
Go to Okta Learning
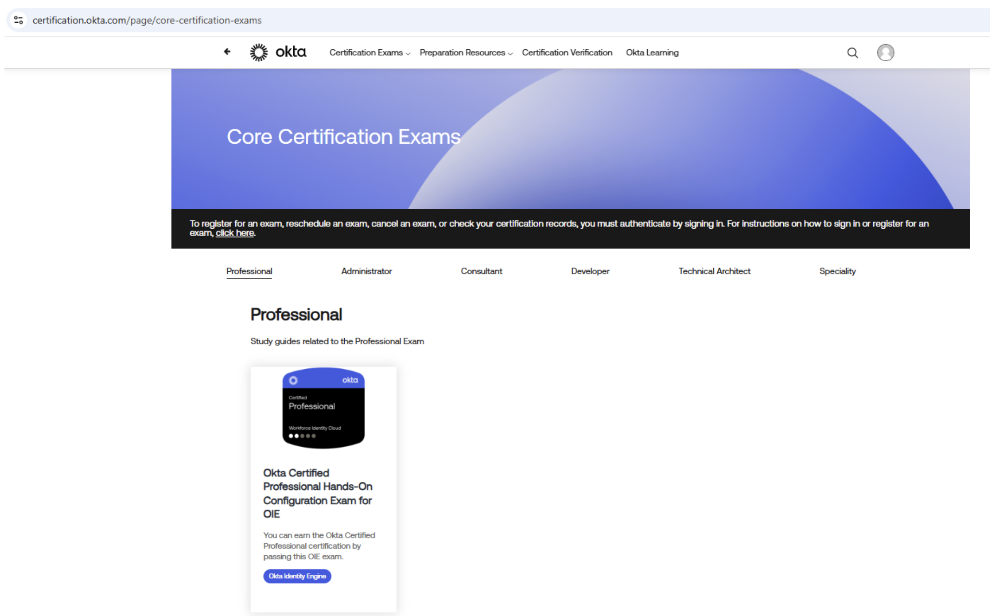(652, 52)
